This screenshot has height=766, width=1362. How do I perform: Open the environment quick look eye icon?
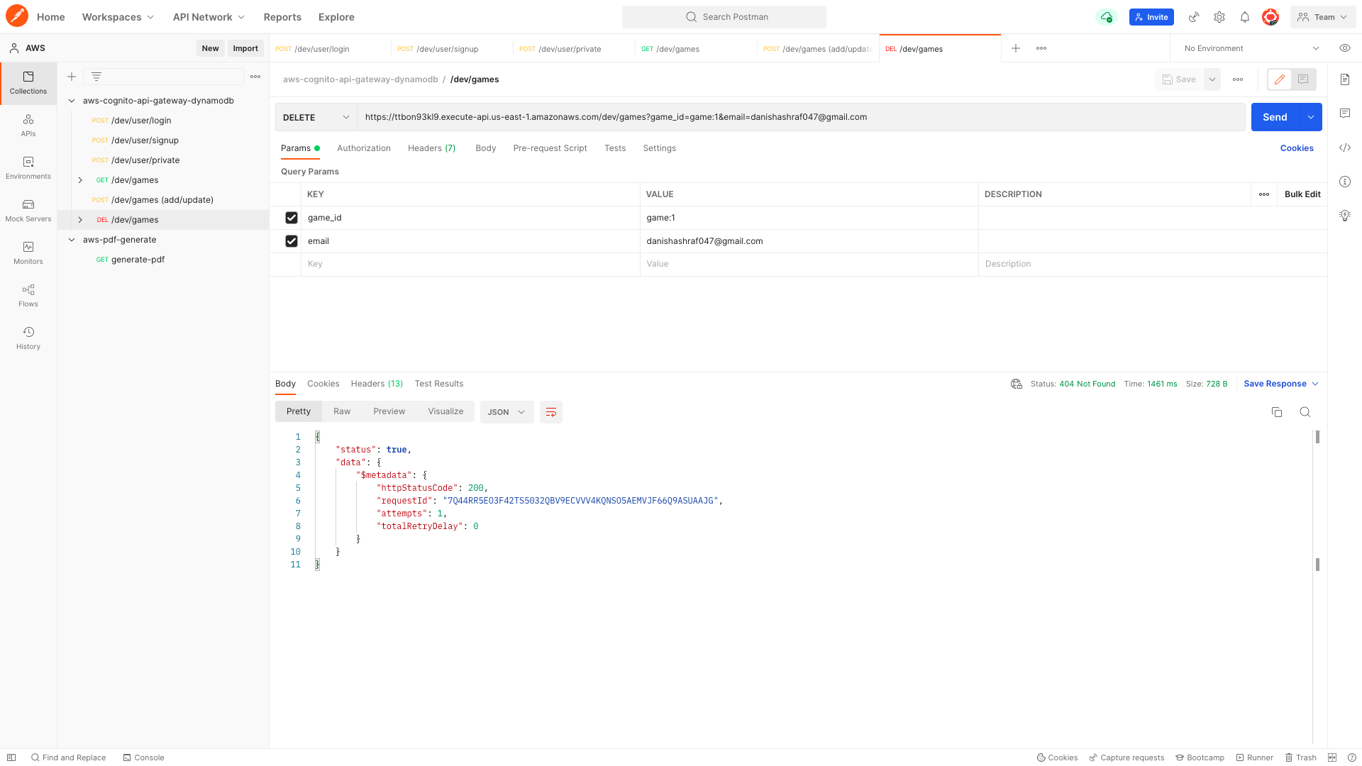point(1344,48)
